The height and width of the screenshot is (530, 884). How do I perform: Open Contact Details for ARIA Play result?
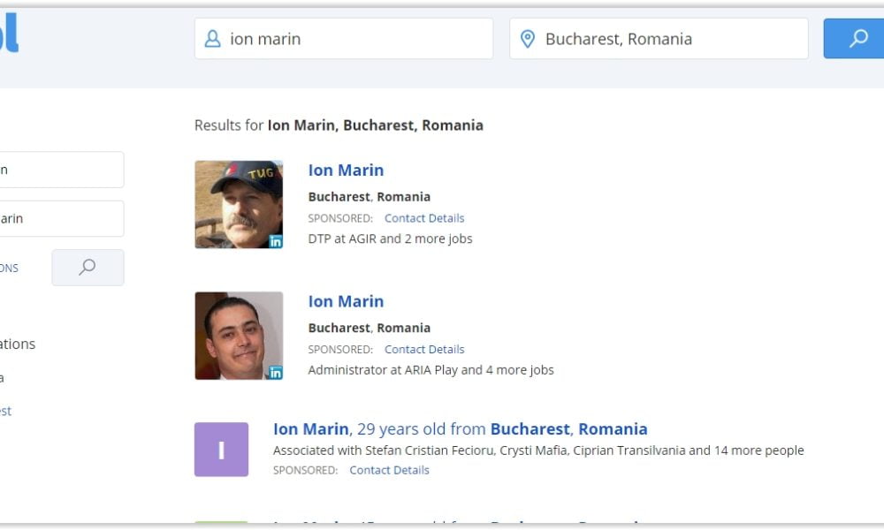click(424, 349)
